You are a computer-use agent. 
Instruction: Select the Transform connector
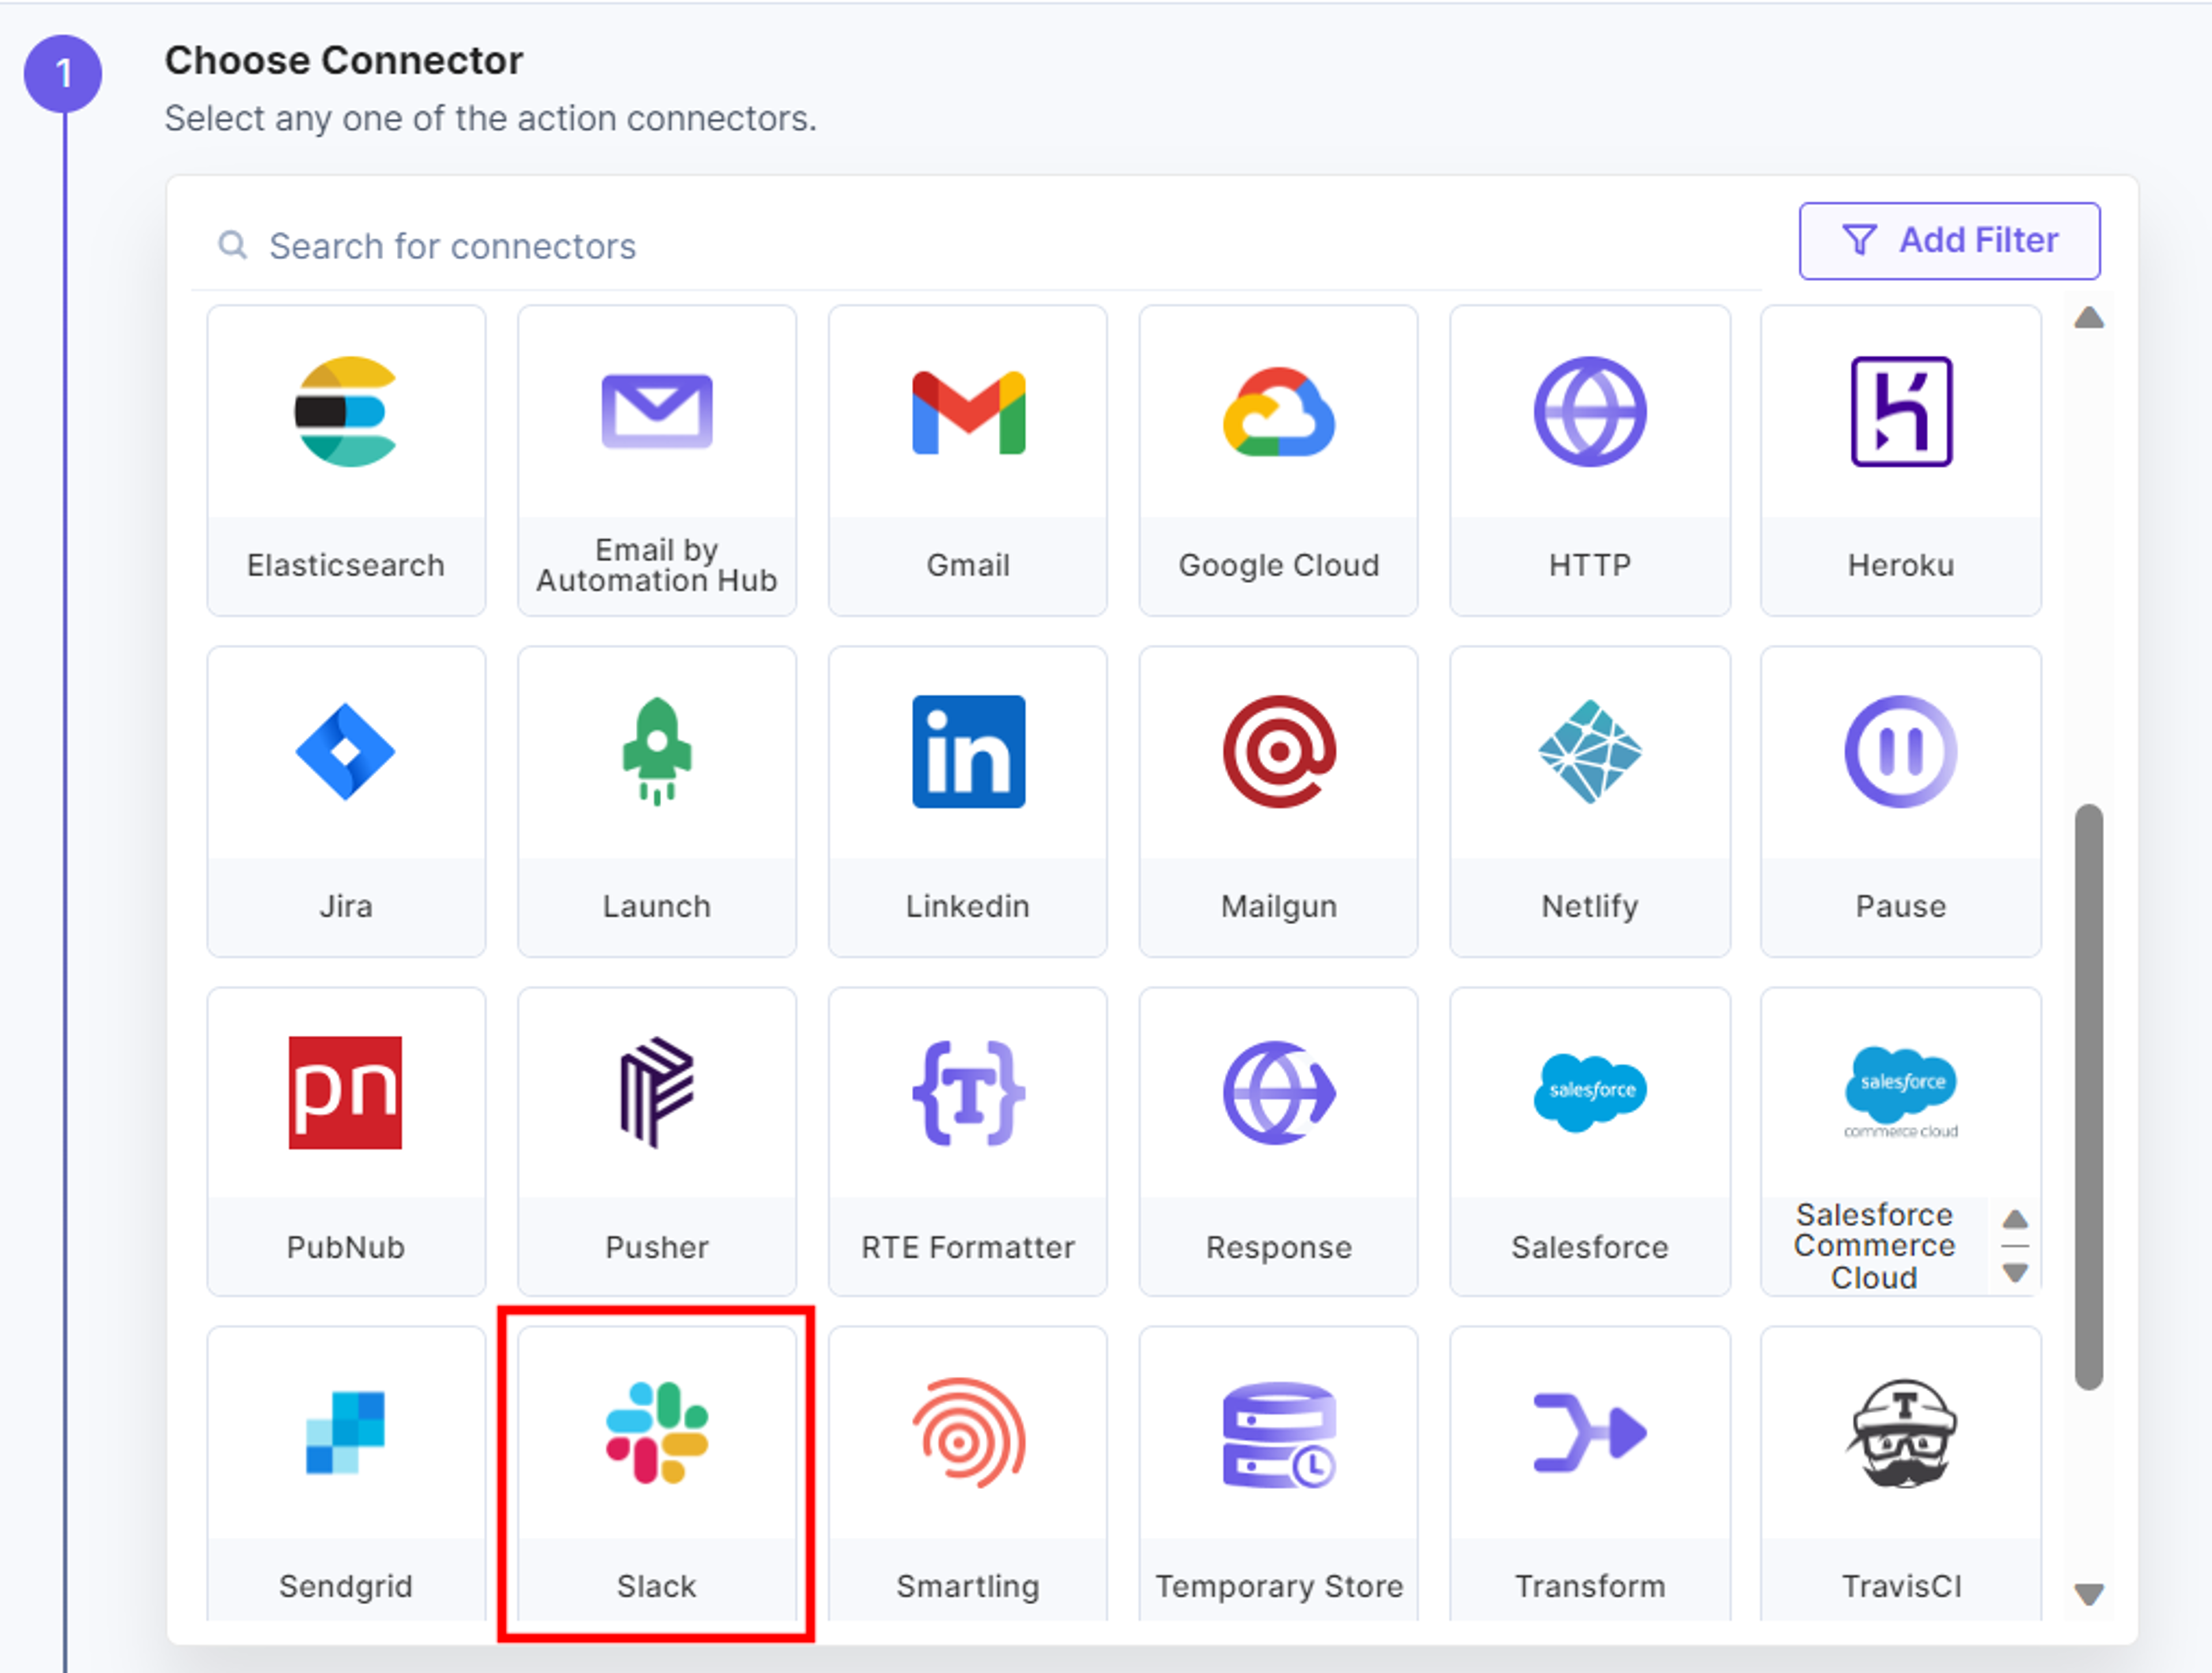tap(1590, 1474)
